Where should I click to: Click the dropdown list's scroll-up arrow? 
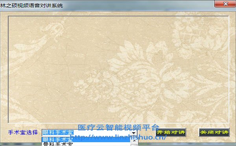pyautogui.click(x=134, y=141)
